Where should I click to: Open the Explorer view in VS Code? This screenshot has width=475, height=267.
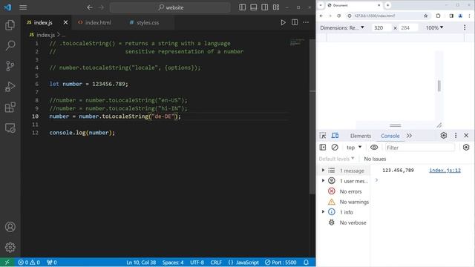[x=10, y=25]
